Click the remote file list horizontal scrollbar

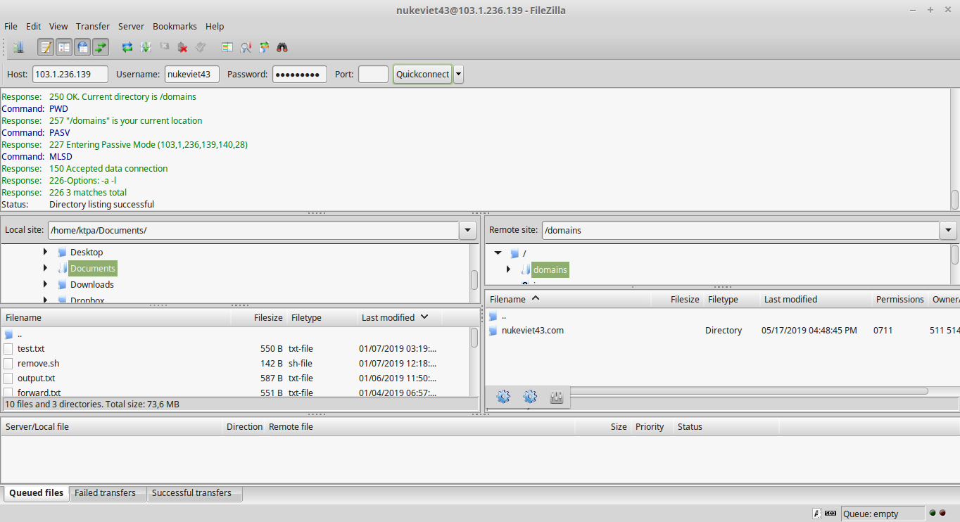(749, 390)
